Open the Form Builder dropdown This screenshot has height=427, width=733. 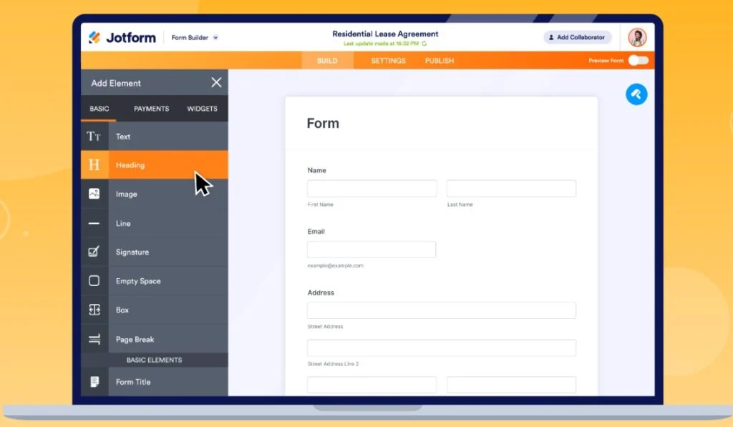pos(190,37)
